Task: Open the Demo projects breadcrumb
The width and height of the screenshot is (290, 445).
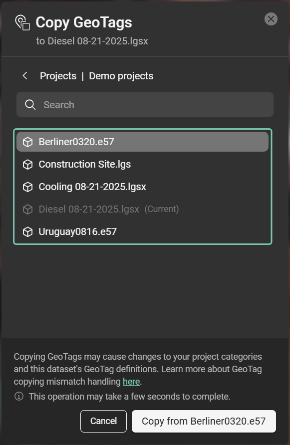Action: pyautogui.click(x=121, y=76)
